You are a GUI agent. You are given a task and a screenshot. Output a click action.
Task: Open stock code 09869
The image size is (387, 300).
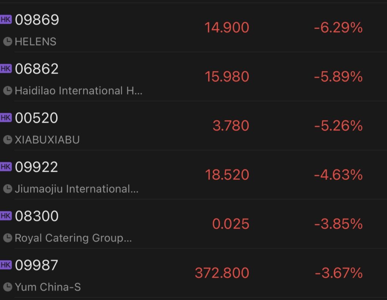tap(37, 20)
